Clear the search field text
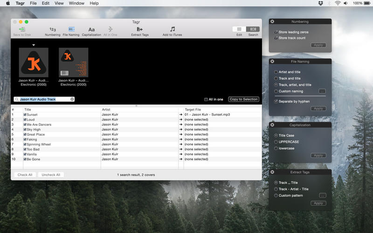The image size is (373, 233). 72,99
